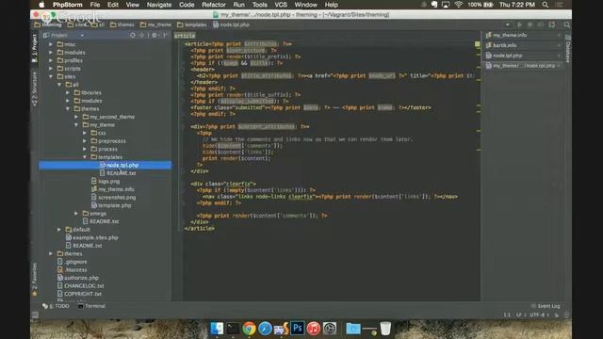Open the Terminal app in the Dock
This screenshot has height=339, width=603.
click(x=233, y=329)
